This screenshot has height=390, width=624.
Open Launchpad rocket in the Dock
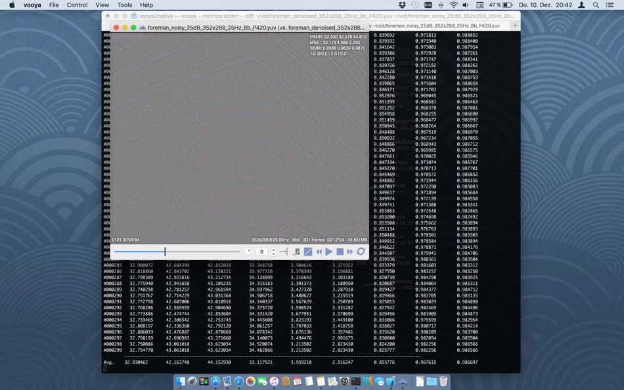click(x=192, y=381)
